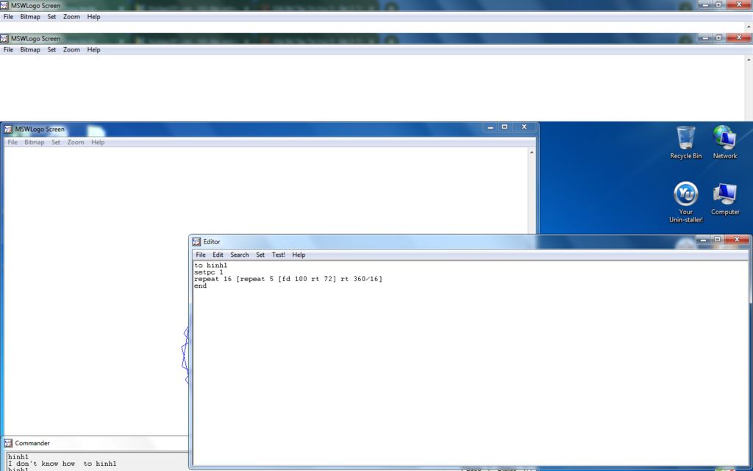Click the 'end' line in Editor
The width and height of the screenshot is (753, 471).
point(200,286)
